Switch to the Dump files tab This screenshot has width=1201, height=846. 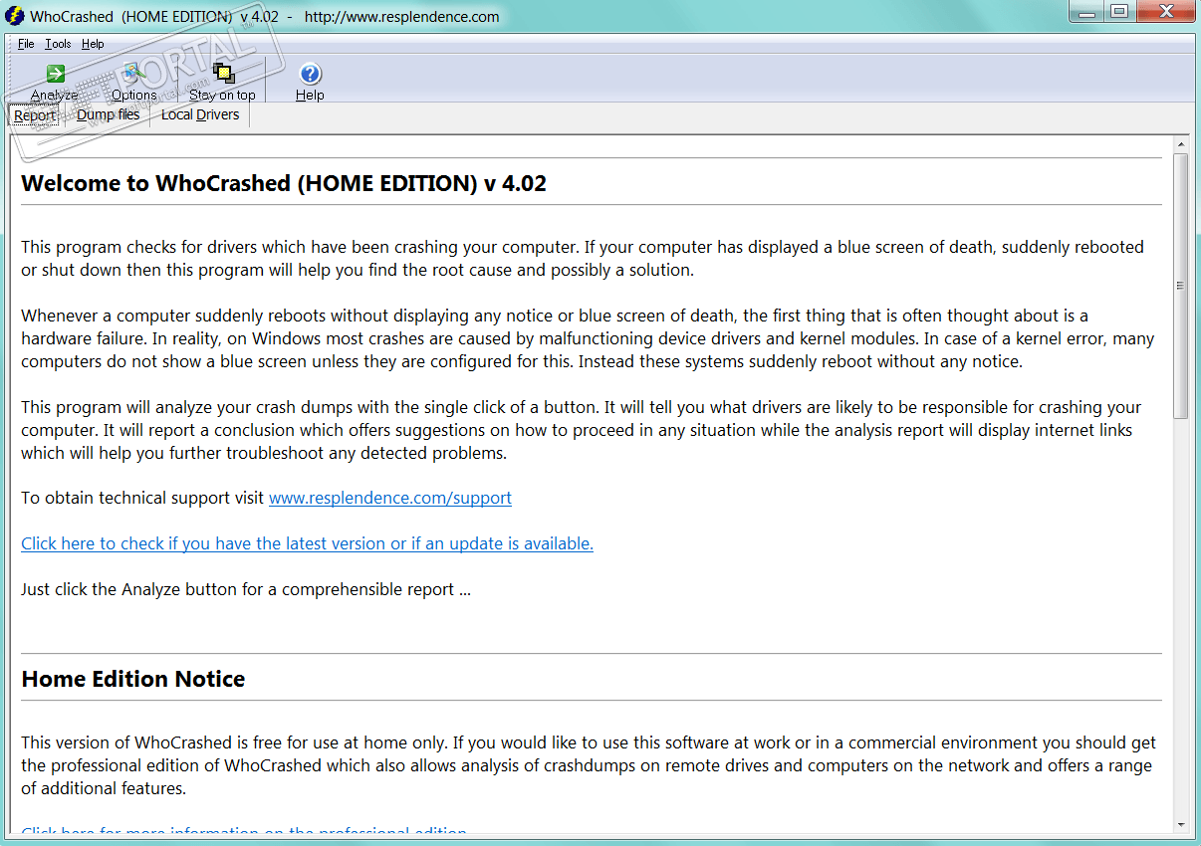pos(109,114)
